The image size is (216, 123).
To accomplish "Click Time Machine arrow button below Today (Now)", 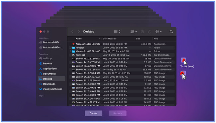I will pyautogui.click(x=183, y=73).
